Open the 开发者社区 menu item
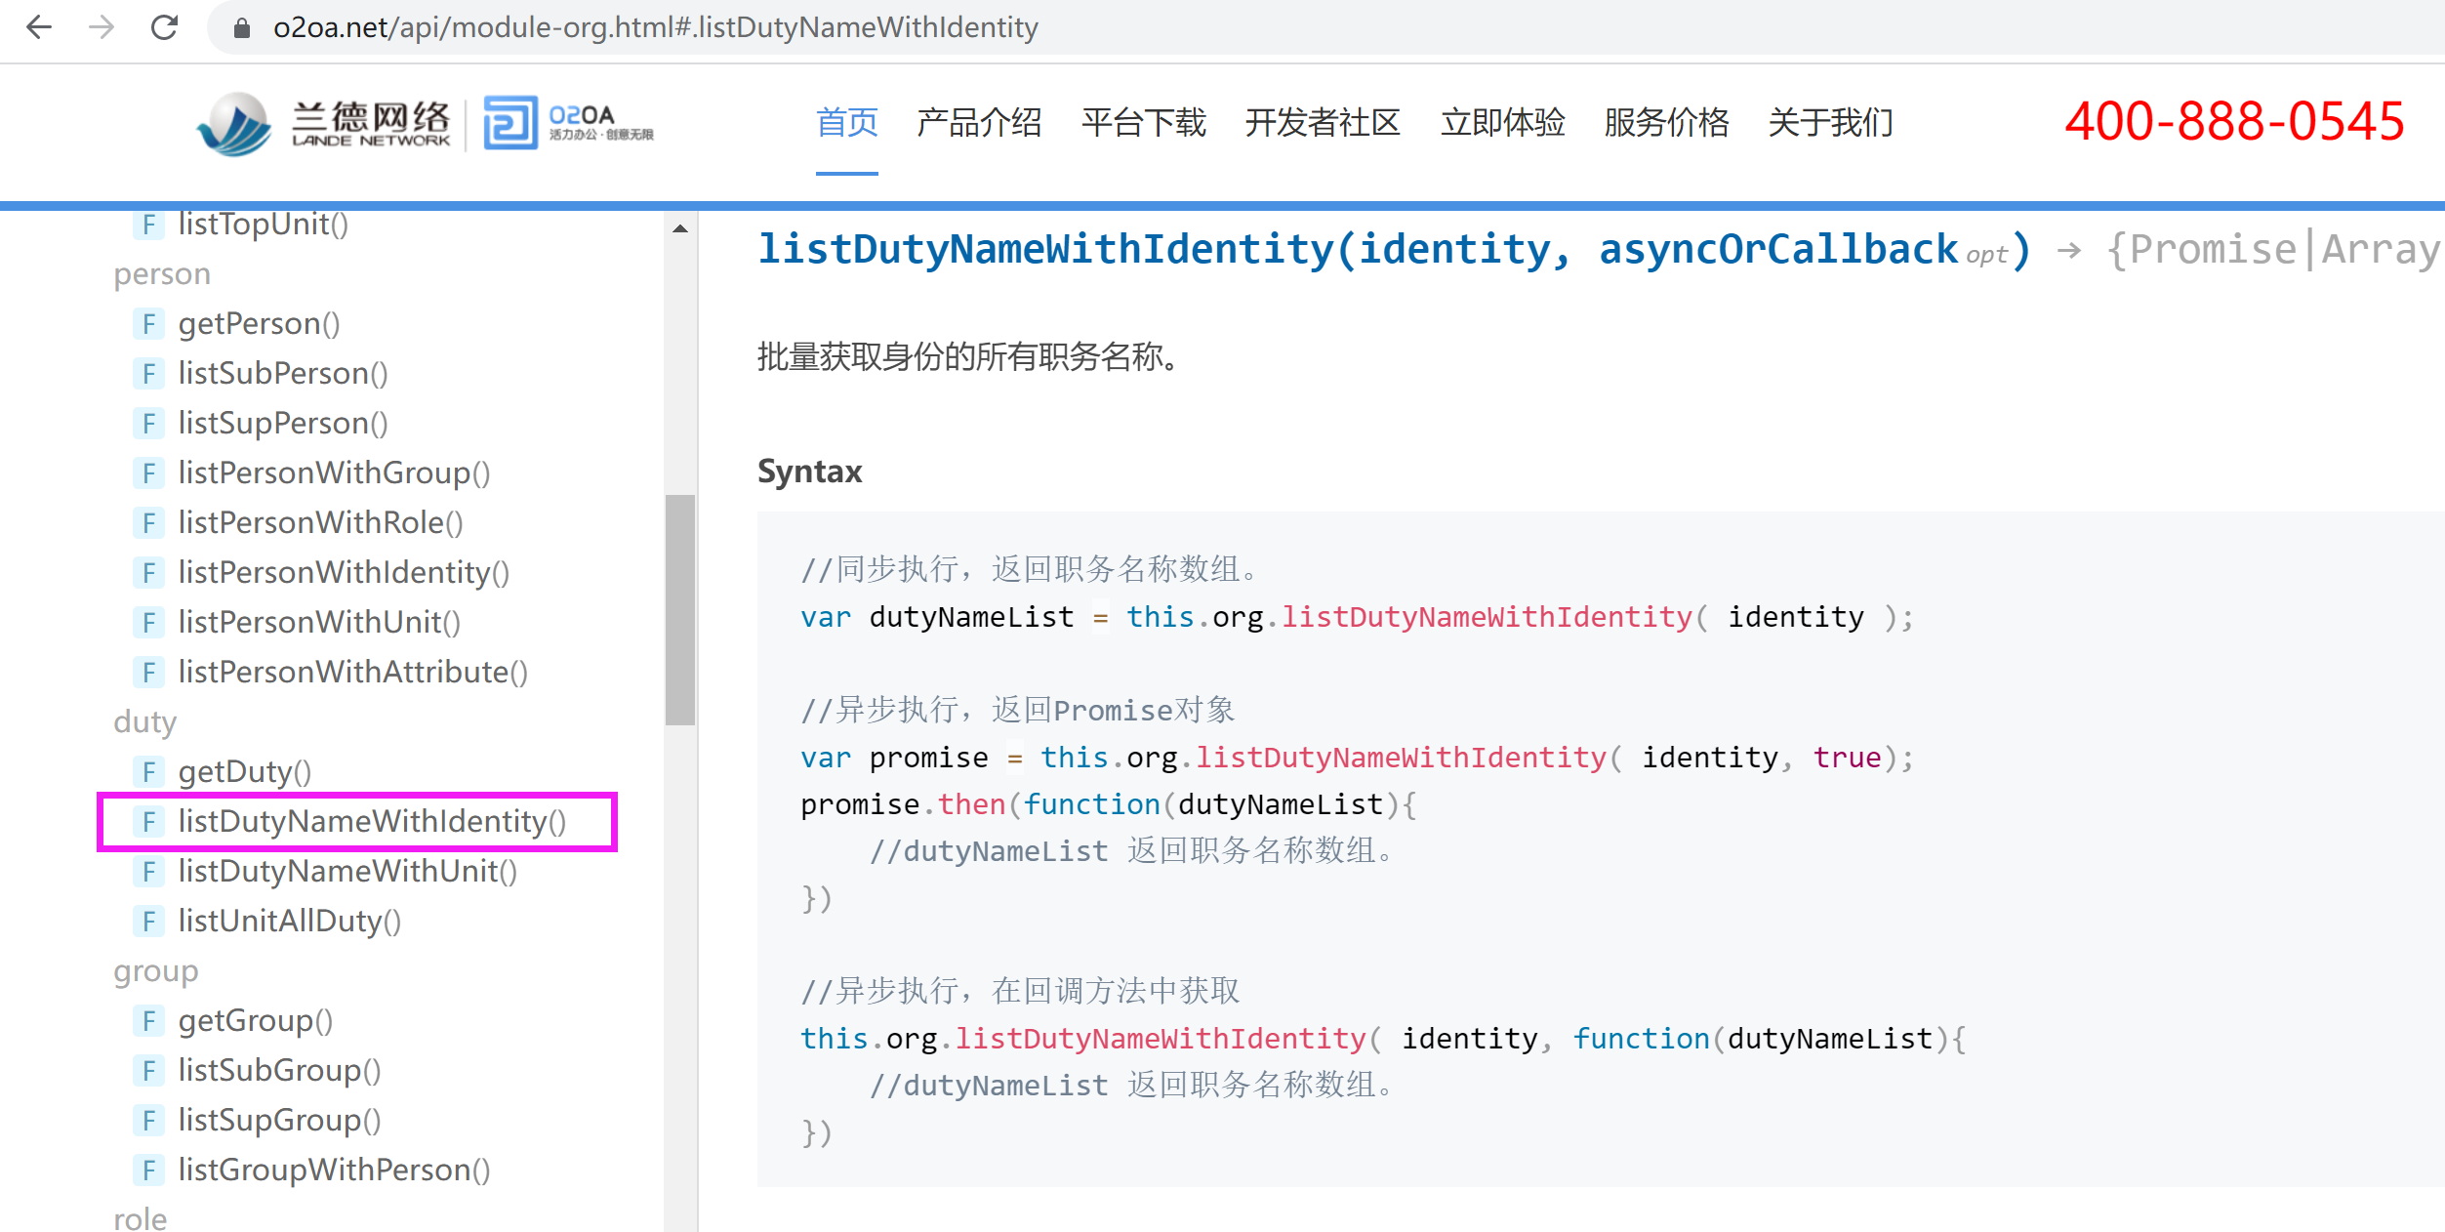This screenshot has height=1232, width=2445. tap(1323, 123)
